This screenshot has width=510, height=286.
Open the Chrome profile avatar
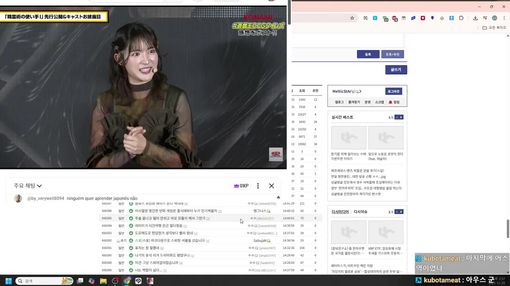click(x=494, y=18)
